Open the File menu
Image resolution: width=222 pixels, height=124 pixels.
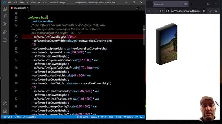coord(10,2)
